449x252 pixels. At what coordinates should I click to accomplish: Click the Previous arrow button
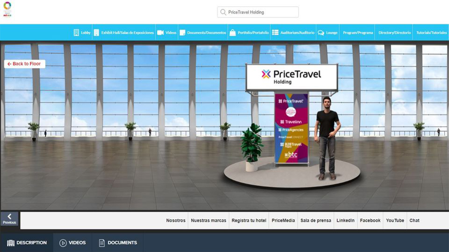click(x=9, y=219)
